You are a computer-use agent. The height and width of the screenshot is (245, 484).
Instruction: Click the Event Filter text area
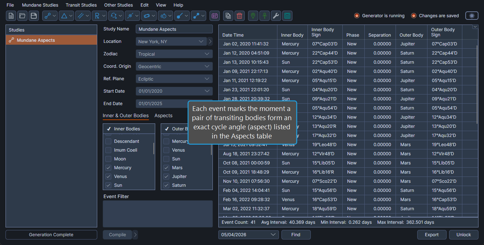click(x=158, y=214)
